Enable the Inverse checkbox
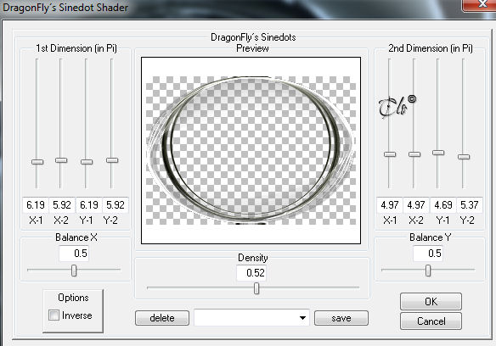This screenshot has width=496, height=346. click(x=54, y=315)
